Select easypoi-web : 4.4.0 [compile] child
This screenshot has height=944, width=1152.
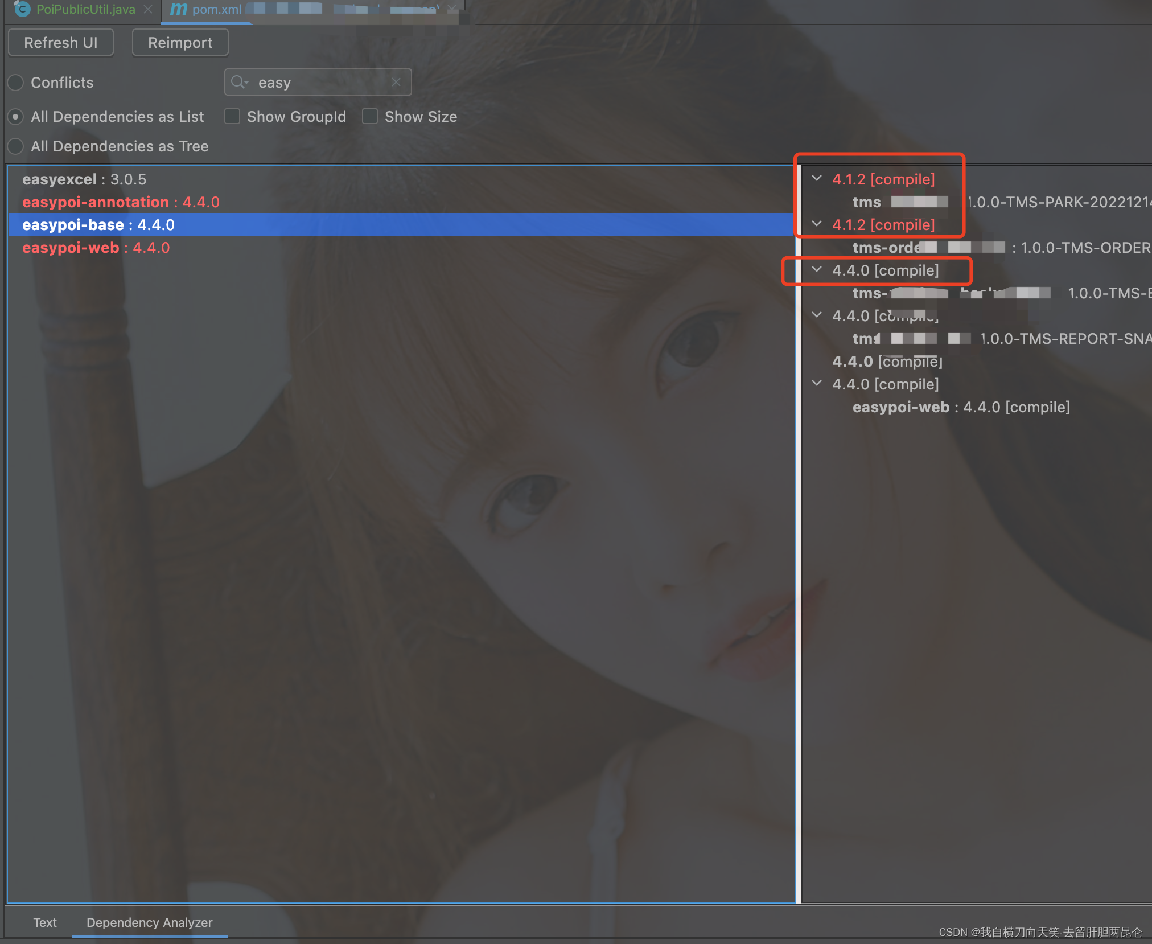(961, 407)
